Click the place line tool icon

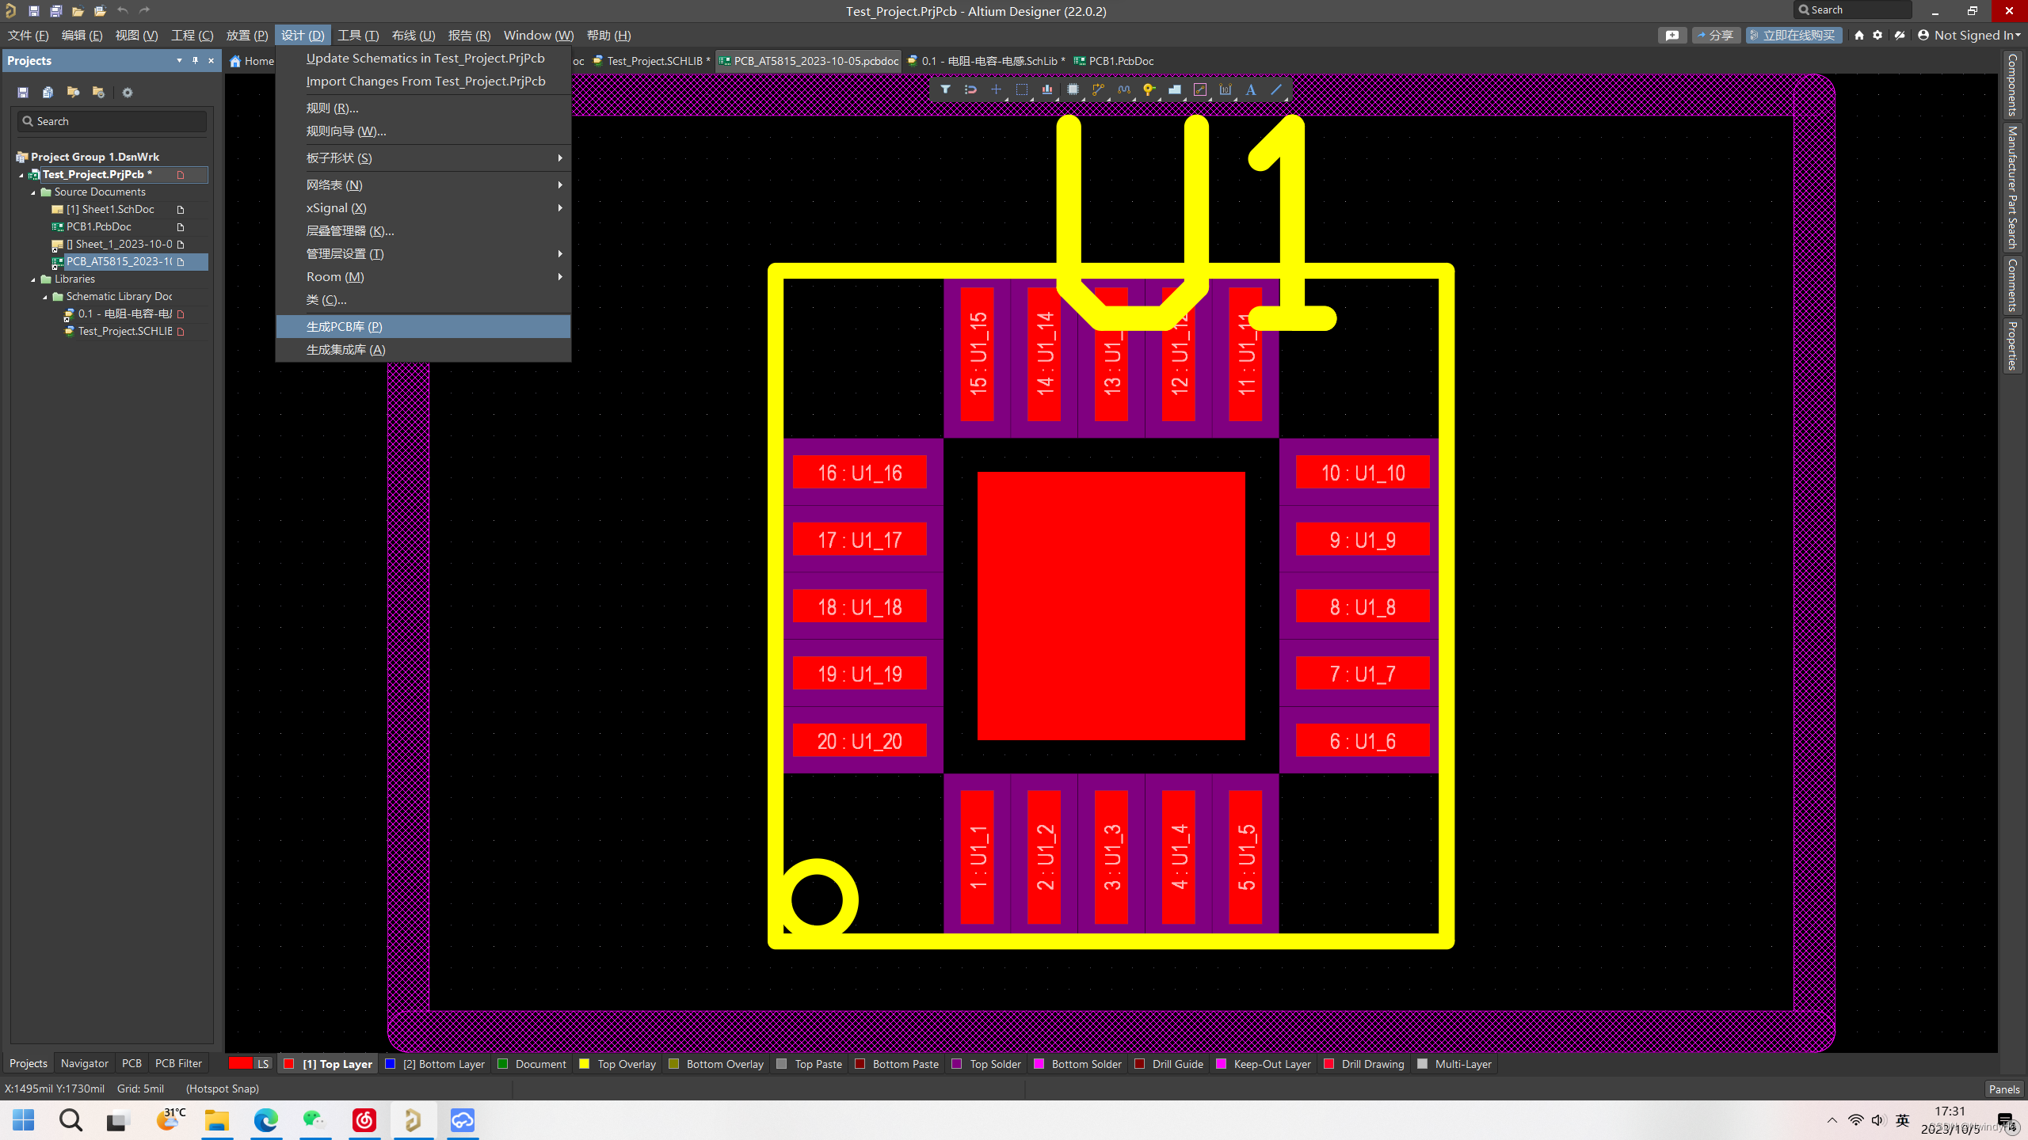point(1276,89)
